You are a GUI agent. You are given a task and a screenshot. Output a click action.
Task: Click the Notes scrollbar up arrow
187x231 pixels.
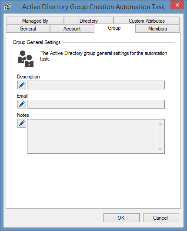[160, 124]
